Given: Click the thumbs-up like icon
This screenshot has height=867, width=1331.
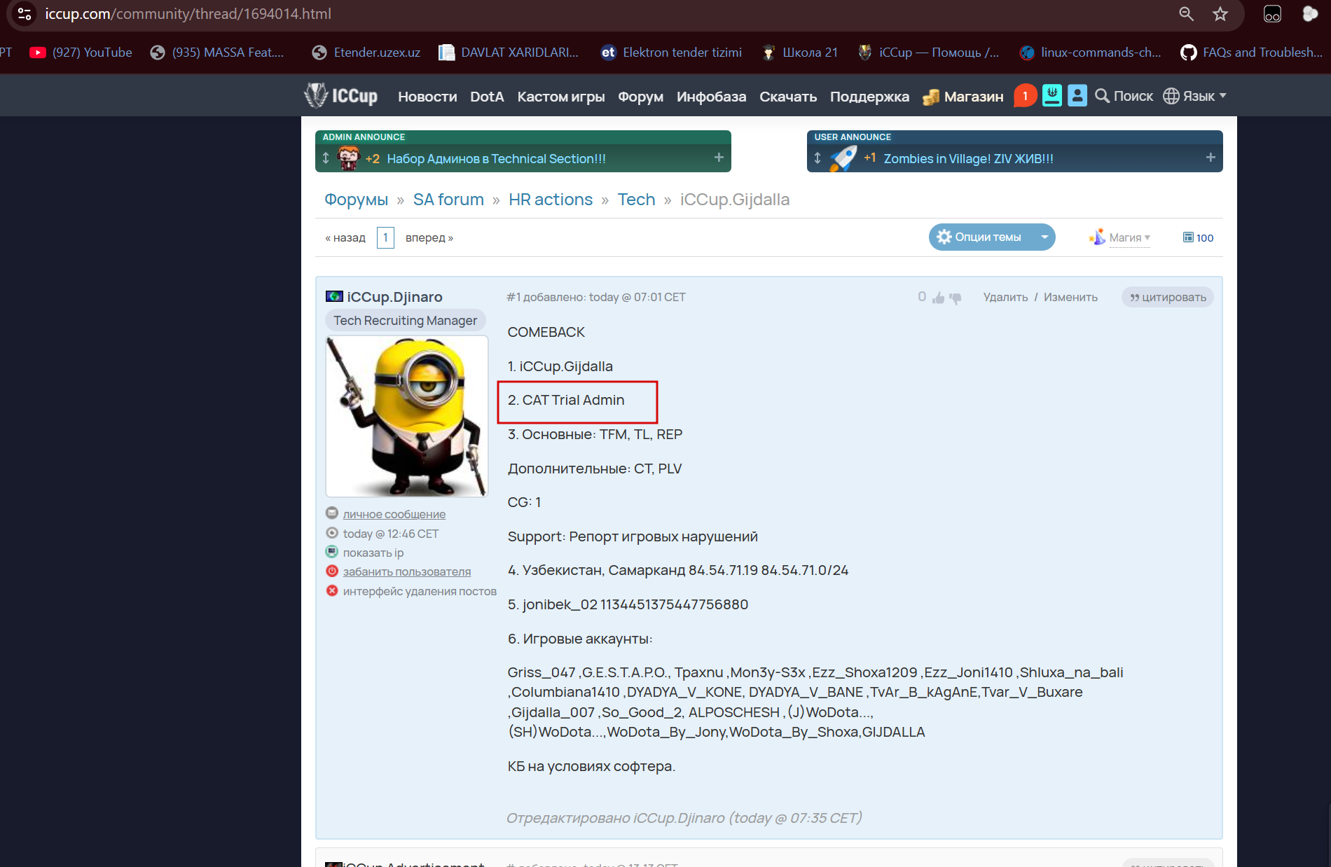Looking at the screenshot, I should (x=939, y=298).
